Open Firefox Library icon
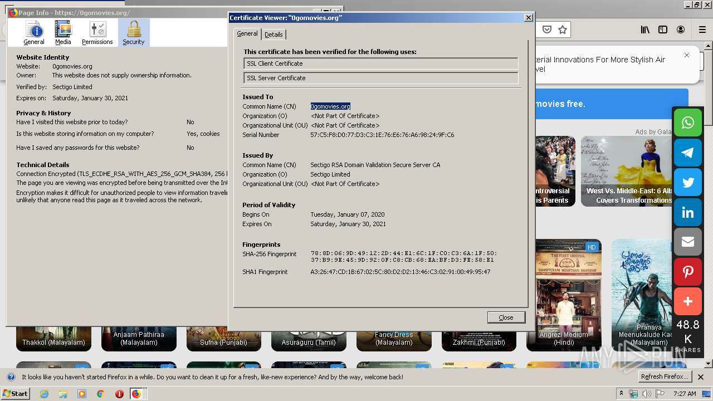713x401 pixels. click(645, 30)
